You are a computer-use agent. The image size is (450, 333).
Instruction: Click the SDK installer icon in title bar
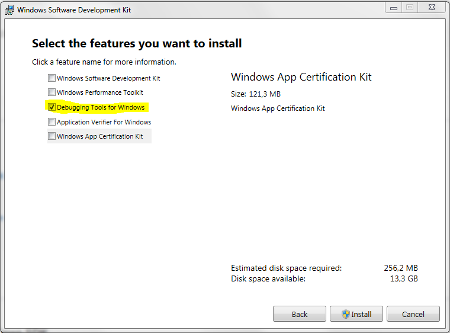tap(9, 10)
